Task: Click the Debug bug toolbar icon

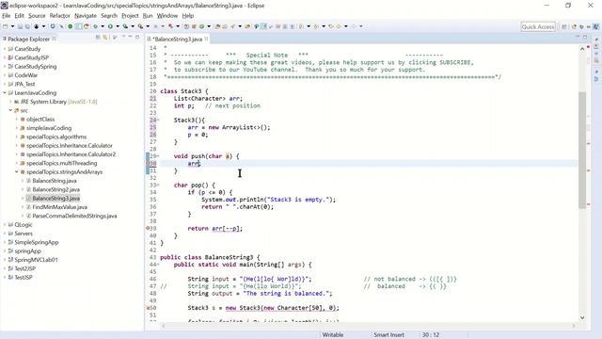Action: (x=96, y=26)
